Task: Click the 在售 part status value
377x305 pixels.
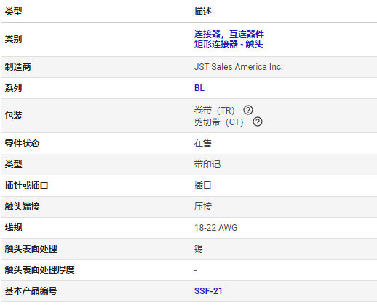Action: (x=203, y=143)
